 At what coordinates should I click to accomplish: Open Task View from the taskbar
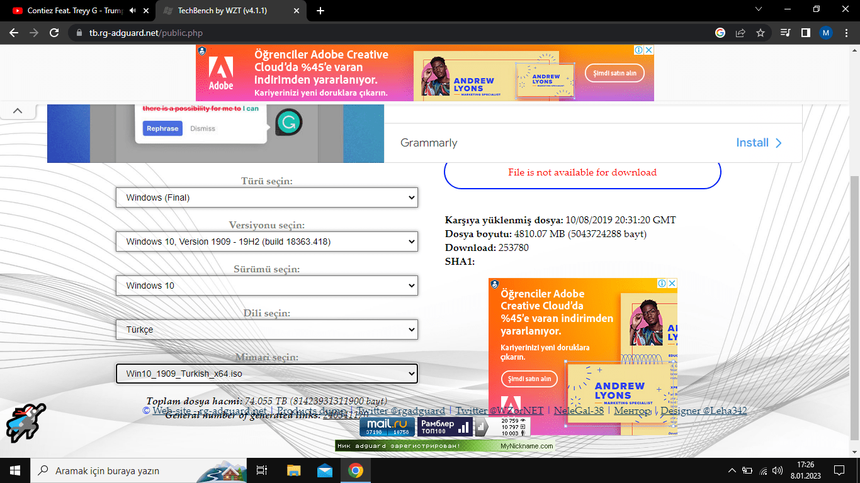click(x=262, y=470)
